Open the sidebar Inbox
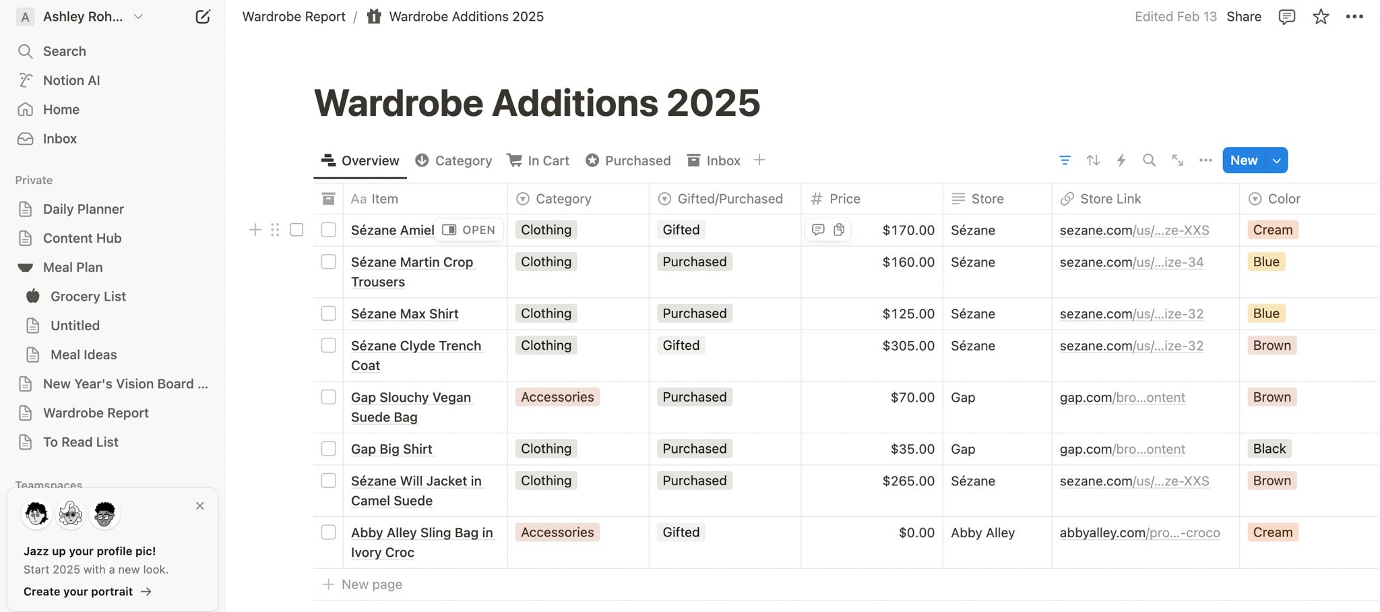Viewport: 1380px width, 612px height. (x=60, y=138)
